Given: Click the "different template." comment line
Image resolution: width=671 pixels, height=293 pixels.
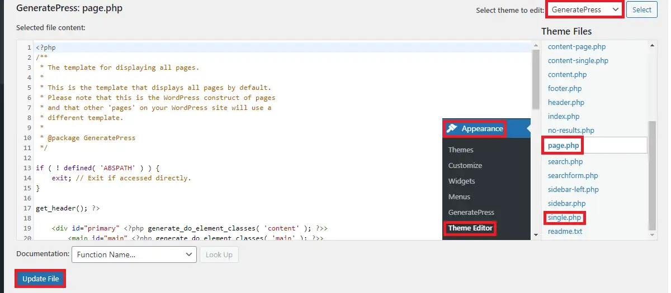Looking at the screenshot, I should 82,118.
